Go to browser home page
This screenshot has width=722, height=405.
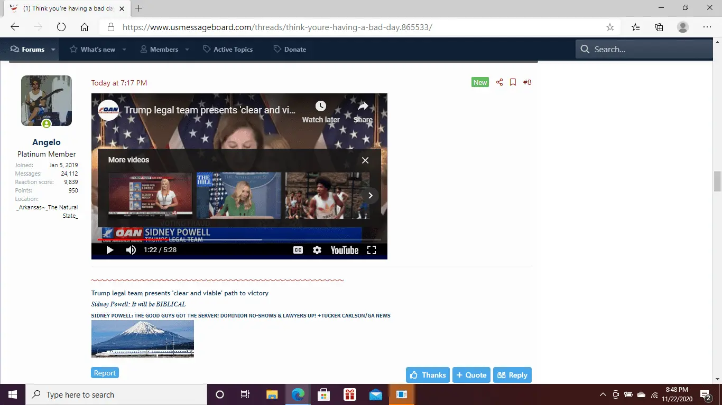click(85, 27)
